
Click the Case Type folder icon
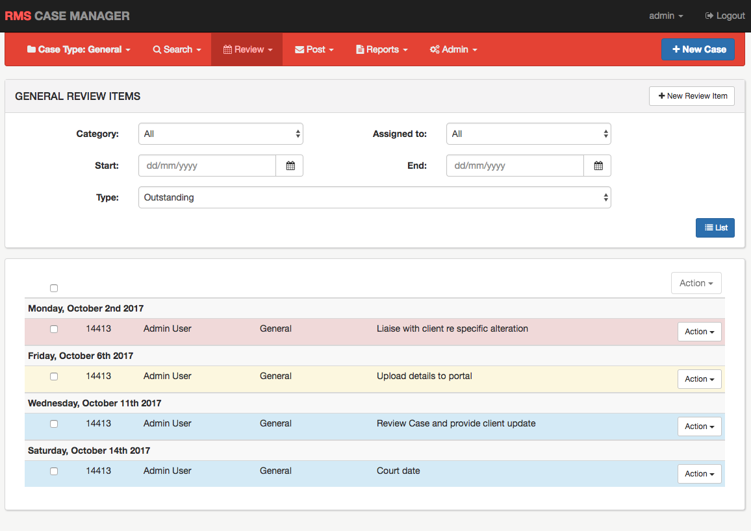click(31, 50)
